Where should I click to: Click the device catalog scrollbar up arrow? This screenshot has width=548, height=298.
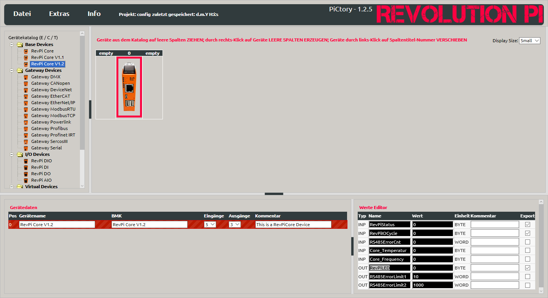click(x=82, y=33)
